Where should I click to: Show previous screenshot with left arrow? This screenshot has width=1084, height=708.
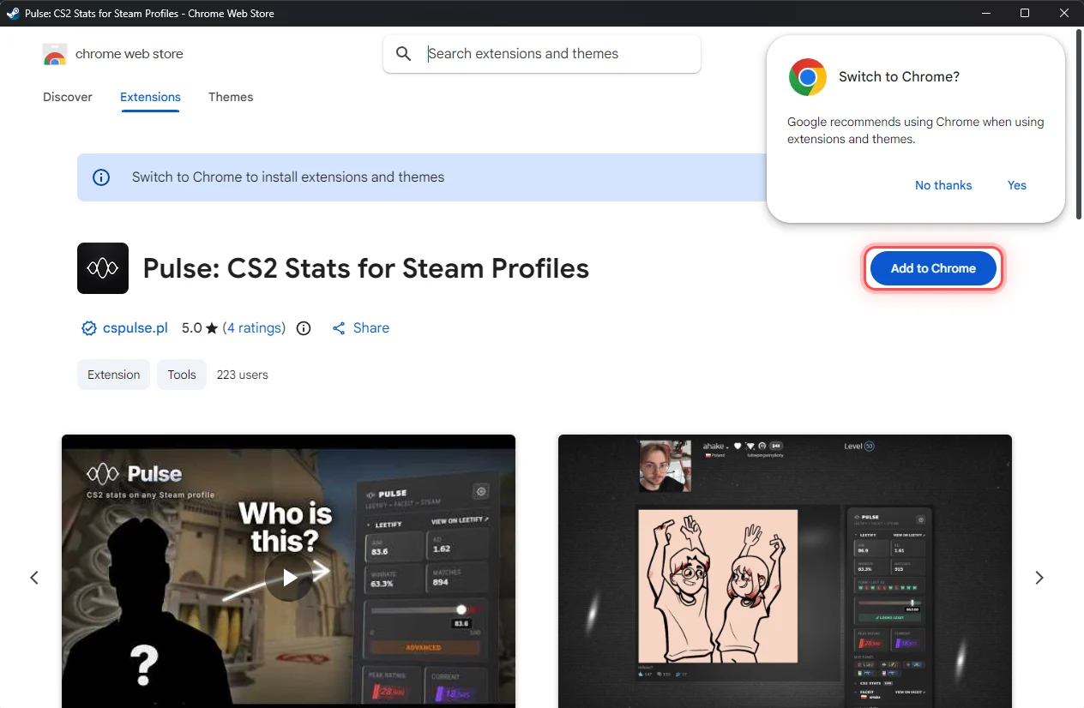pyautogui.click(x=34, y=578)
